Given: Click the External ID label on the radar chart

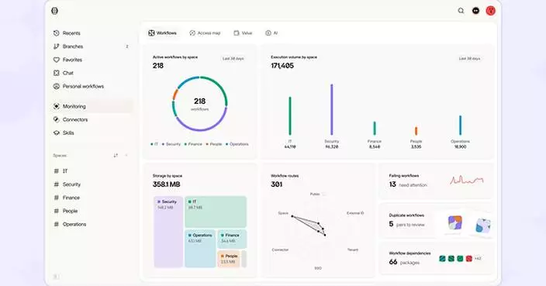Looking at the screenshot, I should (x=355, y=213).
